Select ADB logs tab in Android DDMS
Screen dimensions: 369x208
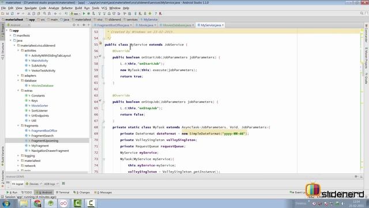pos(51,184)
